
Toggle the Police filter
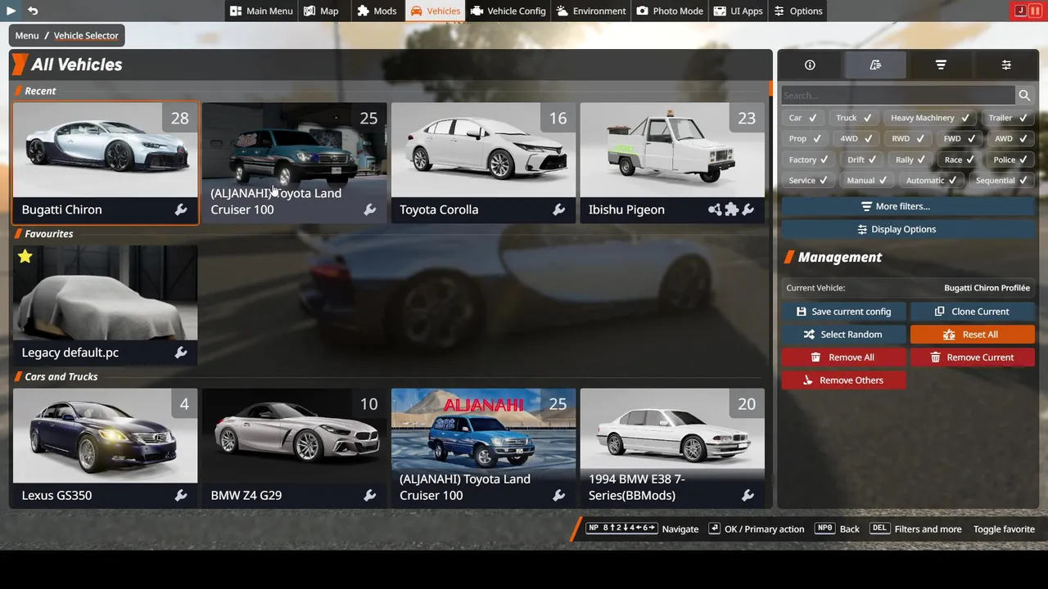point(1011,160)
